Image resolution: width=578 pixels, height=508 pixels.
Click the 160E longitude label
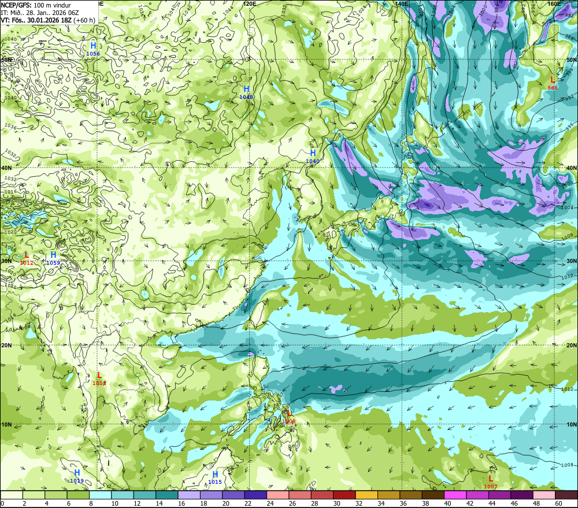click(x=554, y=3)
